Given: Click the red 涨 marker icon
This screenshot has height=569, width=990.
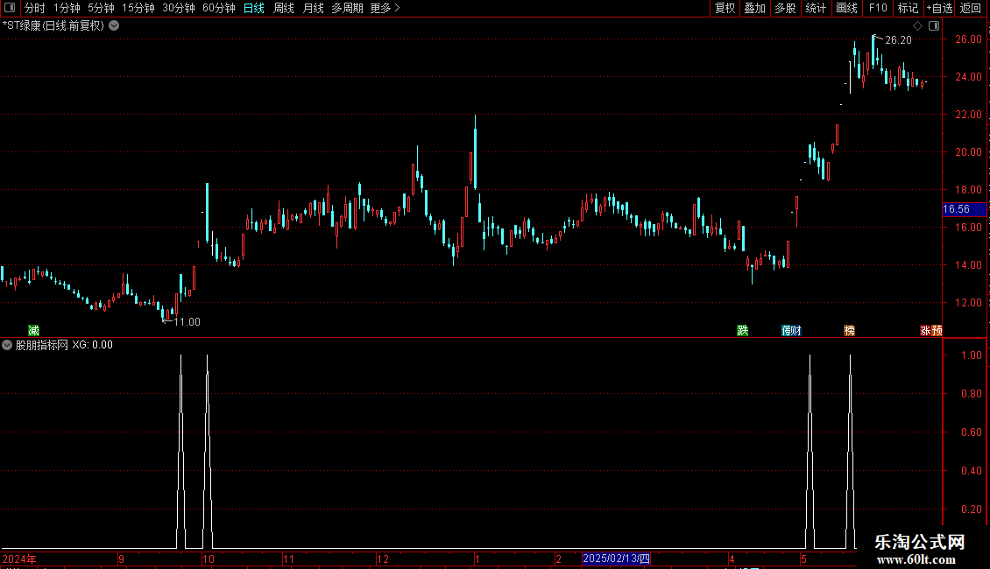Looking at the screenshot, I should coord(925,331).
